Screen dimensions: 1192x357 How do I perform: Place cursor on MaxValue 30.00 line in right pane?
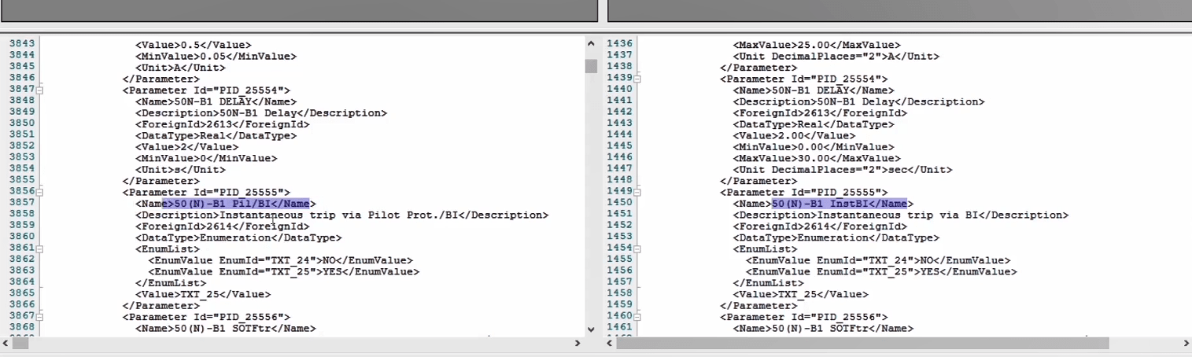click(812, 158)
